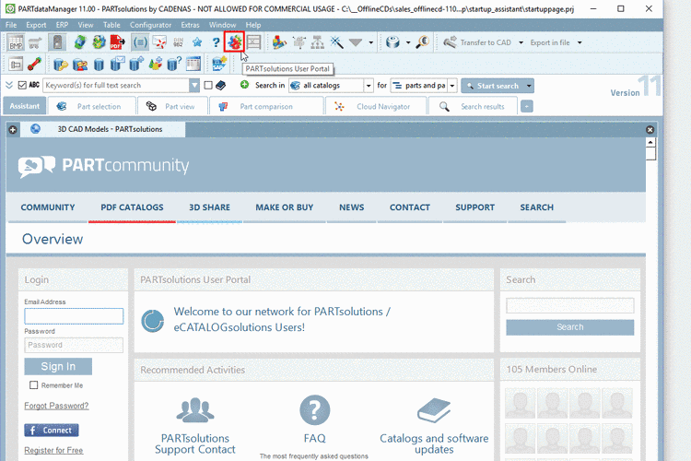Click the Forgot Password? link
This screenshot has width=691, height=461.
tap(56, 406)
